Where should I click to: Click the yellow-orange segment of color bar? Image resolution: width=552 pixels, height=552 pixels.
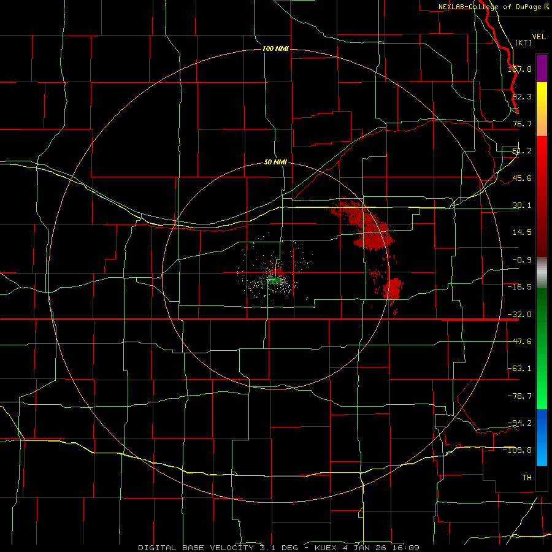point(542,109)
